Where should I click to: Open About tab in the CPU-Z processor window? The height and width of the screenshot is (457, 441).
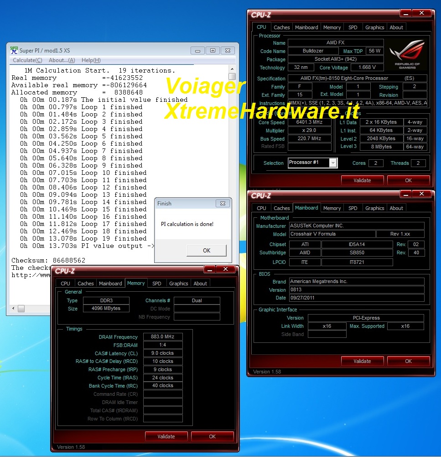[x=396, y=27]
